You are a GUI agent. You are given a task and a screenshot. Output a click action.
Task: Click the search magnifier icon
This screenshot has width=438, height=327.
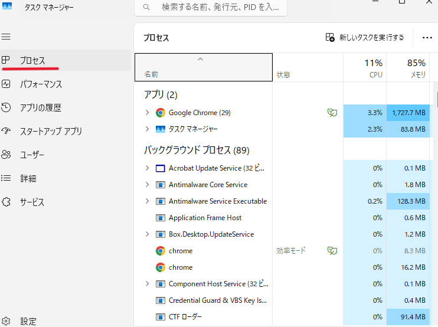click(146, 7)
